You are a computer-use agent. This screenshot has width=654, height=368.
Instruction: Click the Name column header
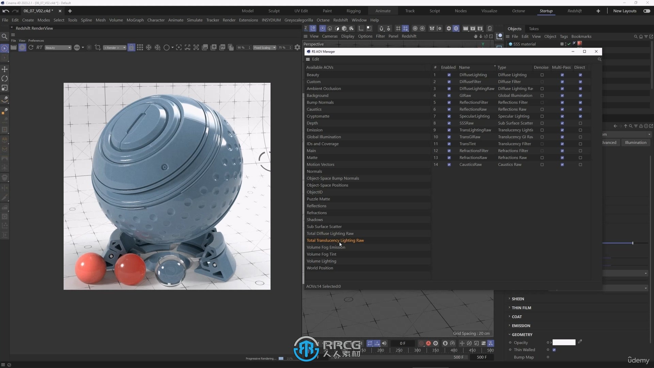pyautogui.click(x=464, y=67)
